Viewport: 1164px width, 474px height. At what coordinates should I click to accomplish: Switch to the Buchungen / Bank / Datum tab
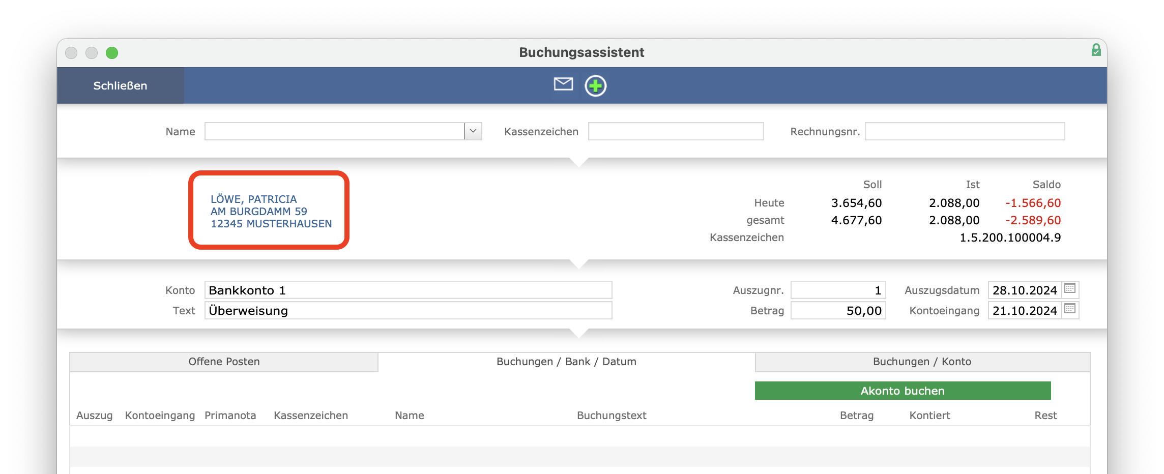click(x=566, y=362)
